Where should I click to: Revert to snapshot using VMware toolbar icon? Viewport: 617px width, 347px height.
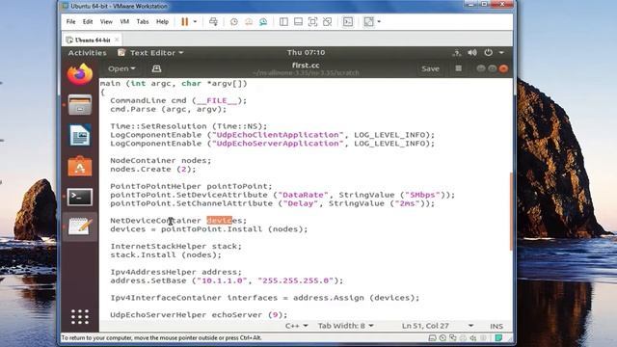point(249,21)
